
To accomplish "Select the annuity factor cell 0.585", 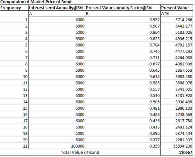I will [x=123, y=83].
